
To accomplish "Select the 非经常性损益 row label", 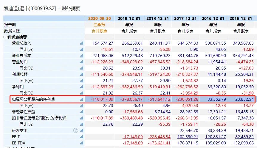I will pyautogui.click(x=24, y=112).
